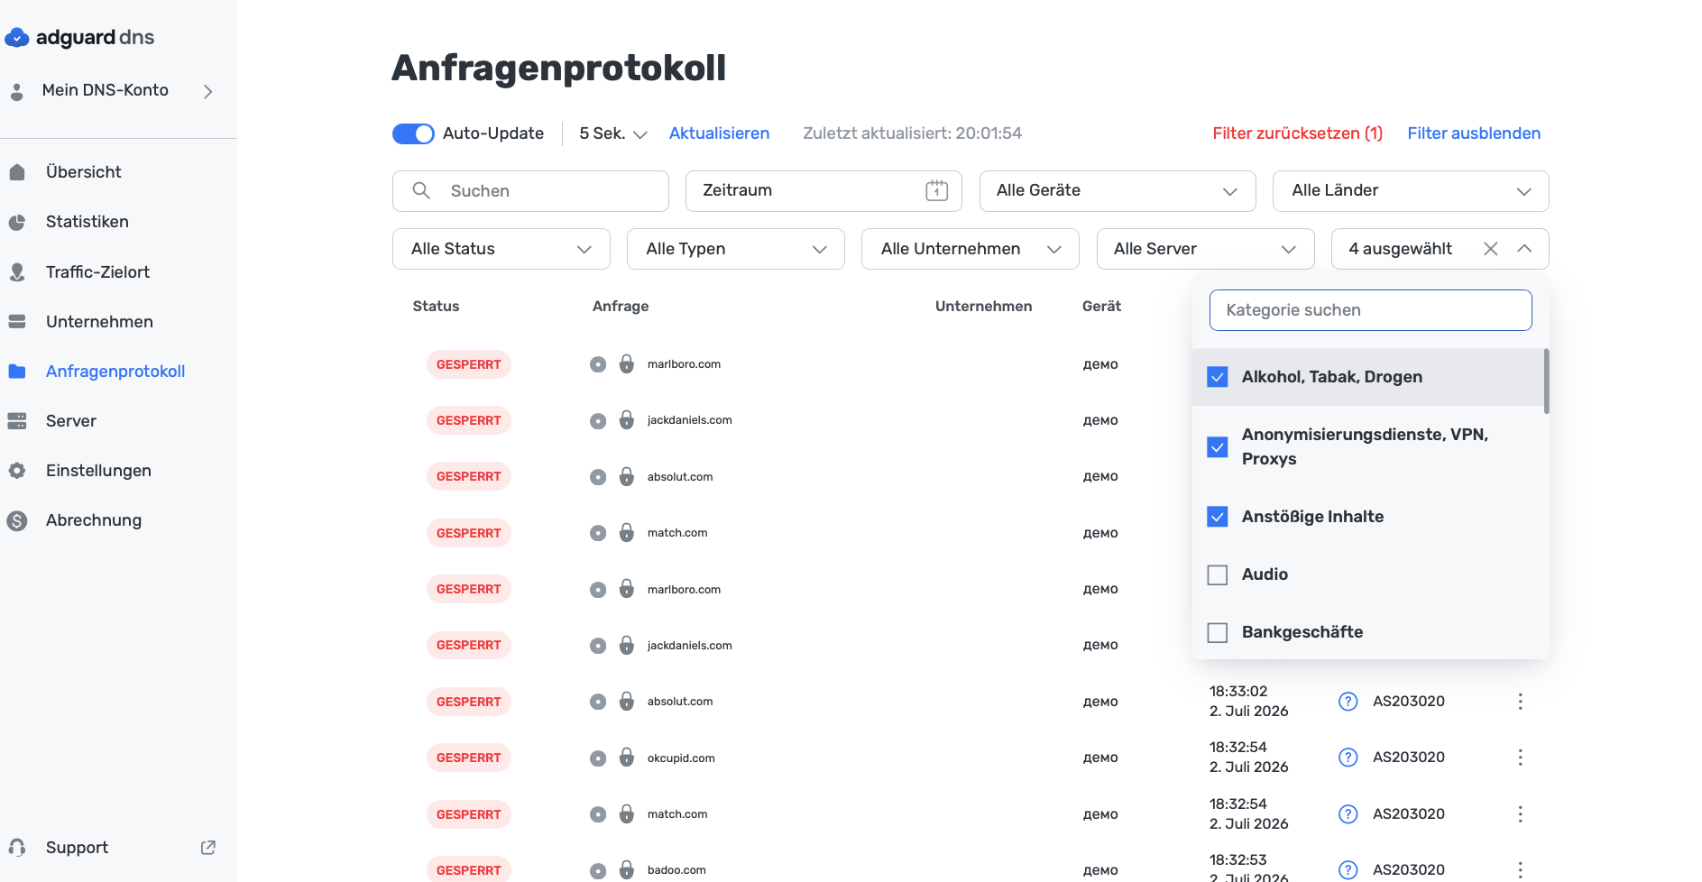Check the Bankgeschäfte category

tap(1218, 632)
